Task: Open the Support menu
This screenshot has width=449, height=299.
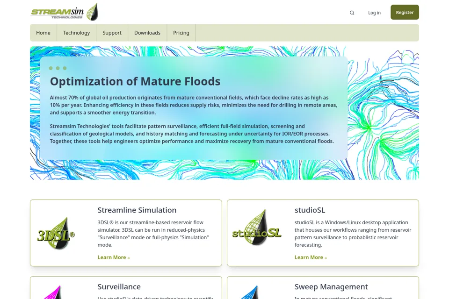Action: pos(112,33)
